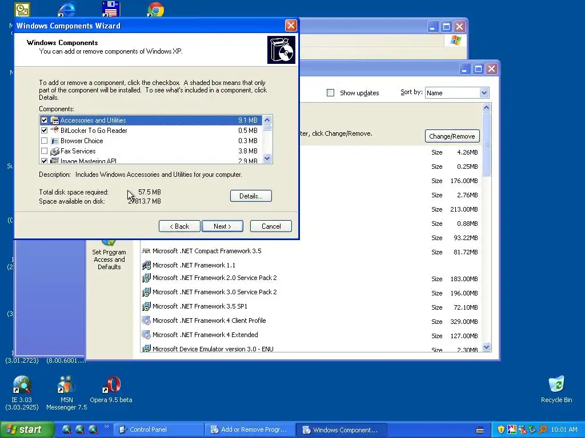Enable the Show updates checkbox

331,93
